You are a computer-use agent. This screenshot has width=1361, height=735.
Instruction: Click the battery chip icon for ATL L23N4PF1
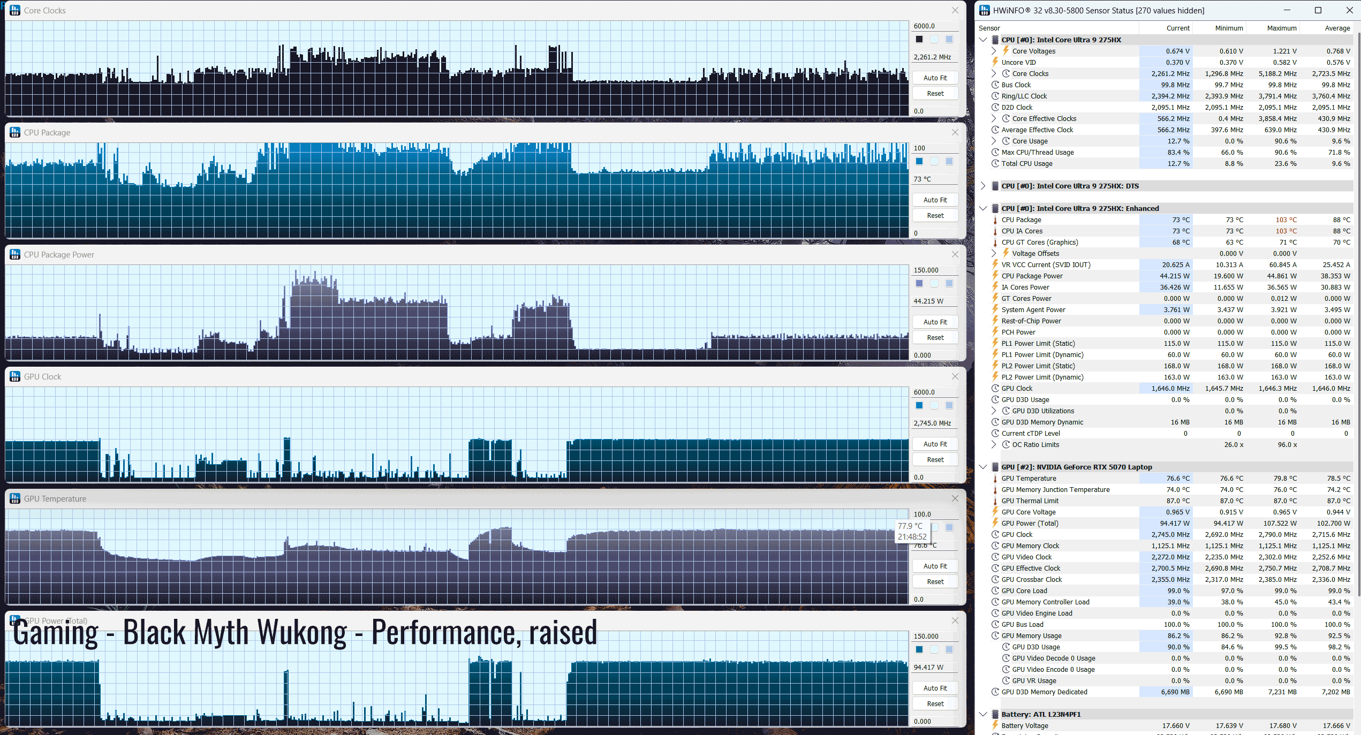(995, 715)
